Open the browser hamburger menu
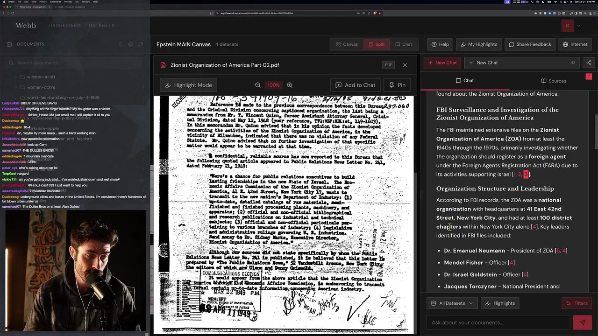Screen dimensions: 598x336 595,13
